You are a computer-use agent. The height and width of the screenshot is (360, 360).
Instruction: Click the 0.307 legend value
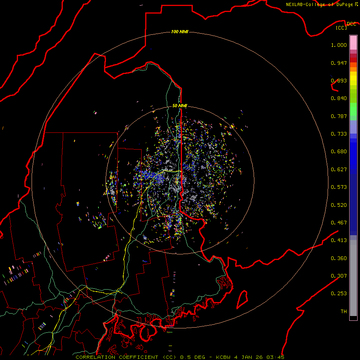coord(339,276)
